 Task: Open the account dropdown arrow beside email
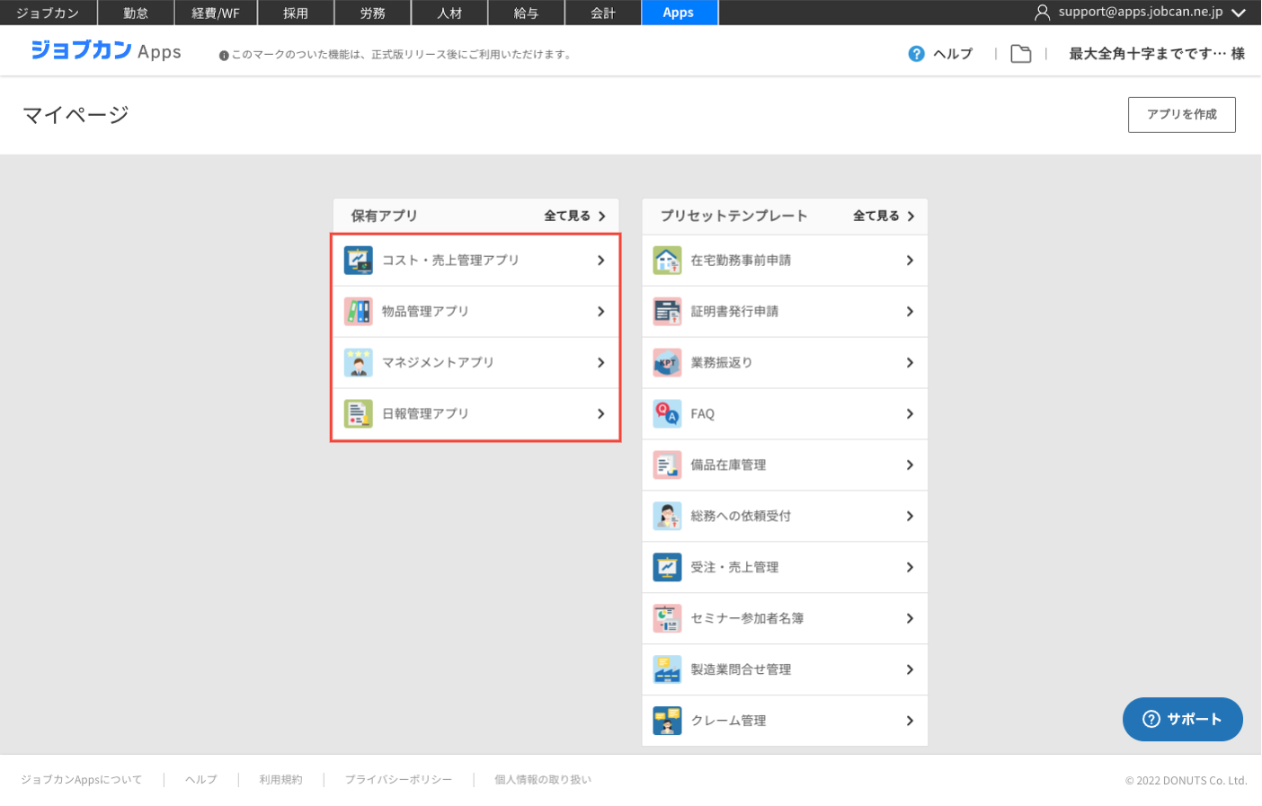(x=1239, y=13)
